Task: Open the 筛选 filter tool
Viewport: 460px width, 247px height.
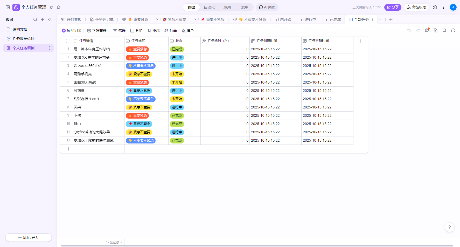Action: click(119, 31)
